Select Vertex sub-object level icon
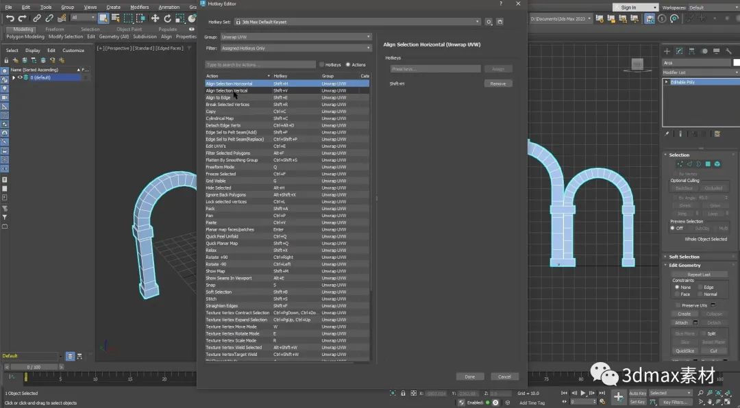 (680, 164)
